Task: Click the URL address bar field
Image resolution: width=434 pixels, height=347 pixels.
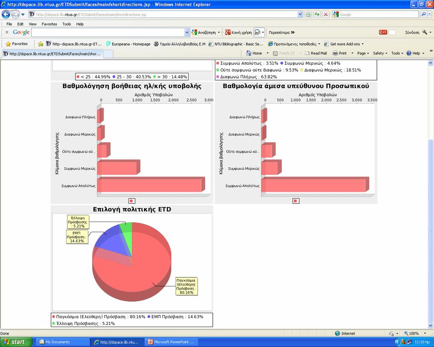Action: tap(163, 14)
